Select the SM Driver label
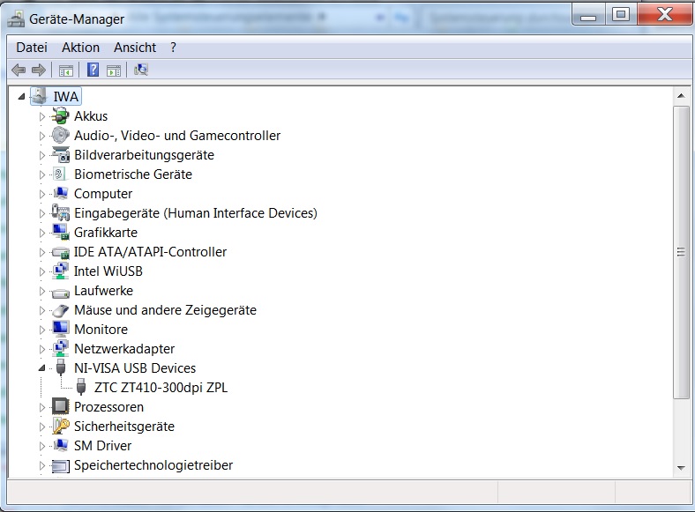 [102, 446]
